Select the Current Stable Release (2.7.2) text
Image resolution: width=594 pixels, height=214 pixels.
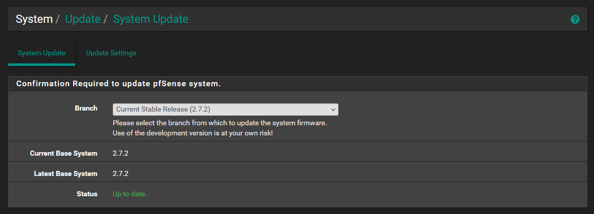coord(163,109)
